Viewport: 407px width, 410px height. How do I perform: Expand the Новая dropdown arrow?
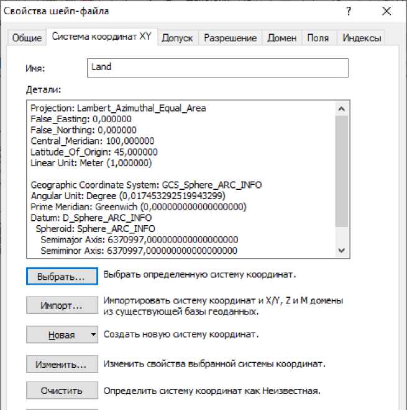coord(93,334)
